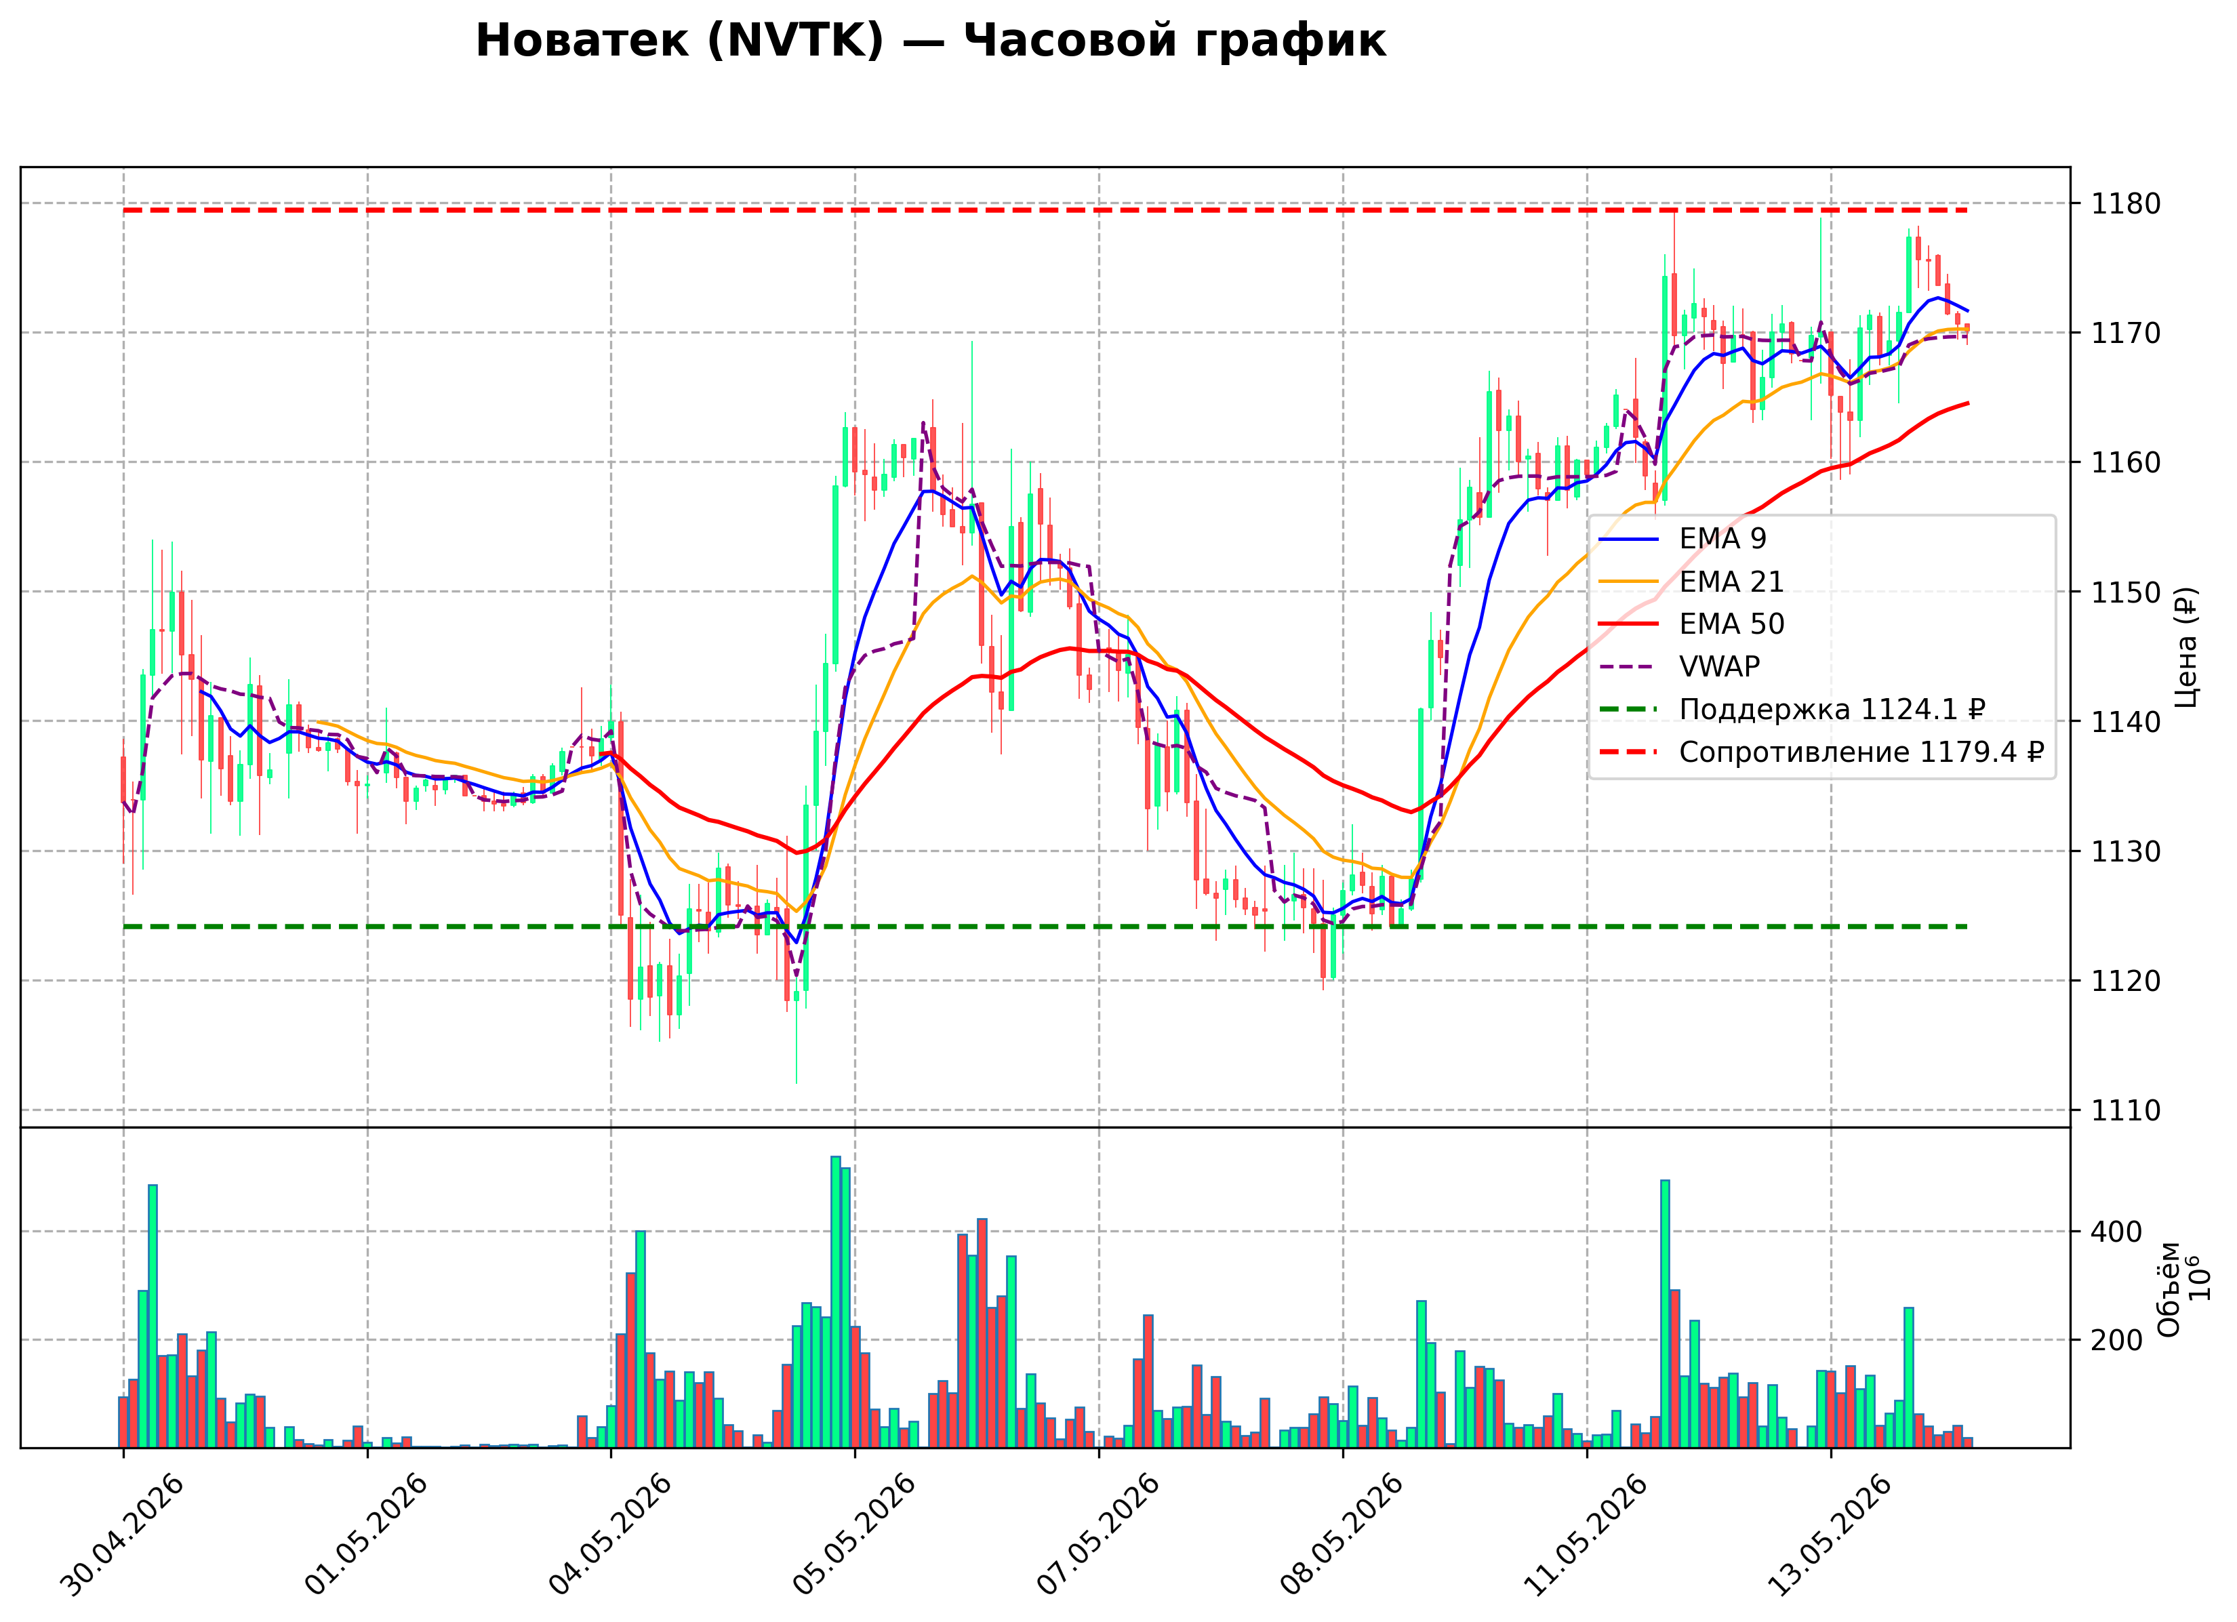Viewport: 2237px width, 1622px height.
Task: Click the 1110 price axis label
Action: pyautogui.click(x=2126, y=1110)
